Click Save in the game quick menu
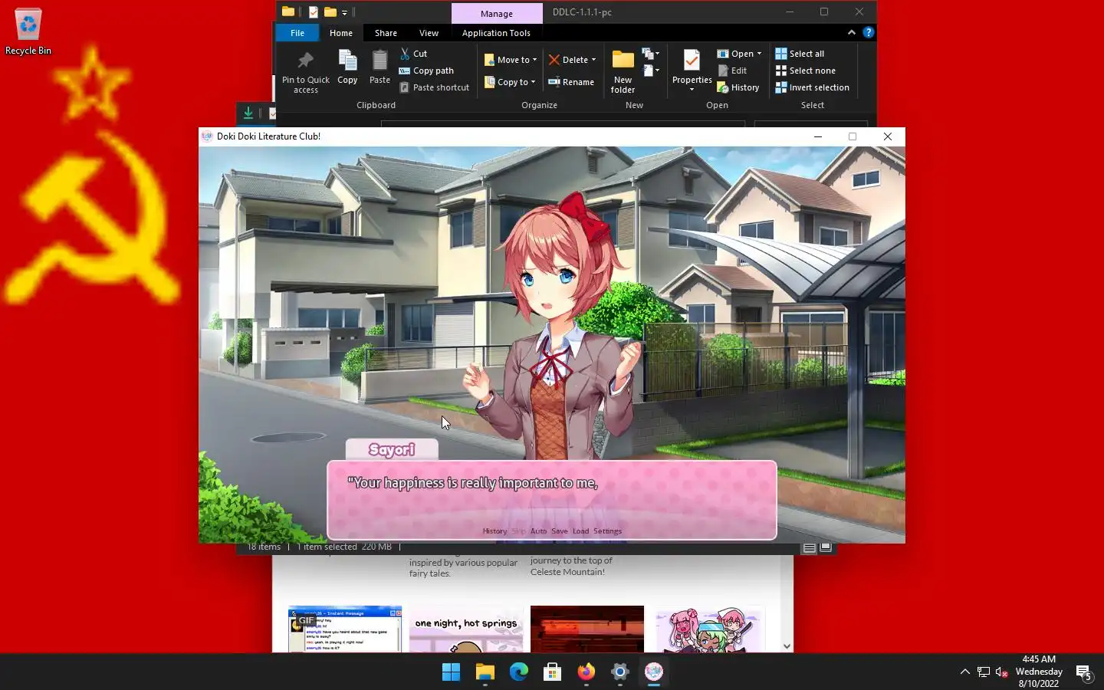Viewport: 1104px width, 690px height. click(x=560, y=531)
